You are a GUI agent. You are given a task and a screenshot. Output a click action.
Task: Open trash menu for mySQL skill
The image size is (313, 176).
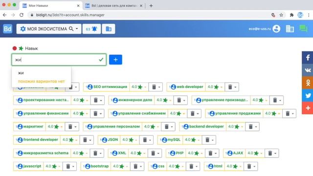[209, 140]
